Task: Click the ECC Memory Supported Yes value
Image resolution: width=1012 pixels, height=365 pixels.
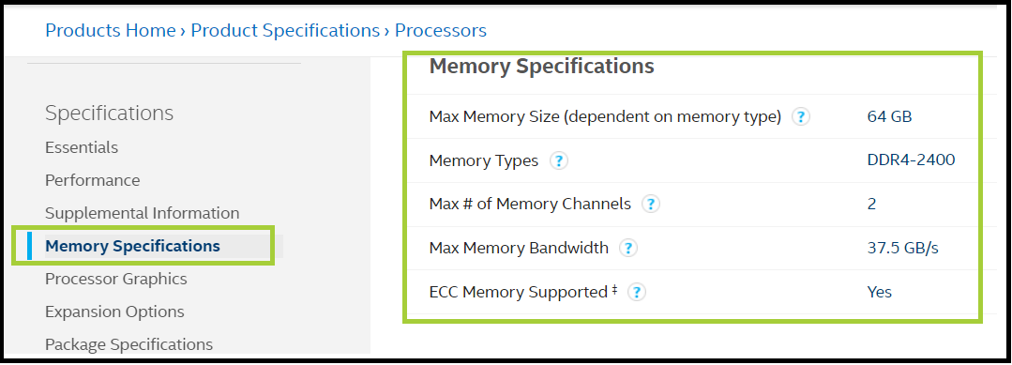Action: tap(879, 292)
